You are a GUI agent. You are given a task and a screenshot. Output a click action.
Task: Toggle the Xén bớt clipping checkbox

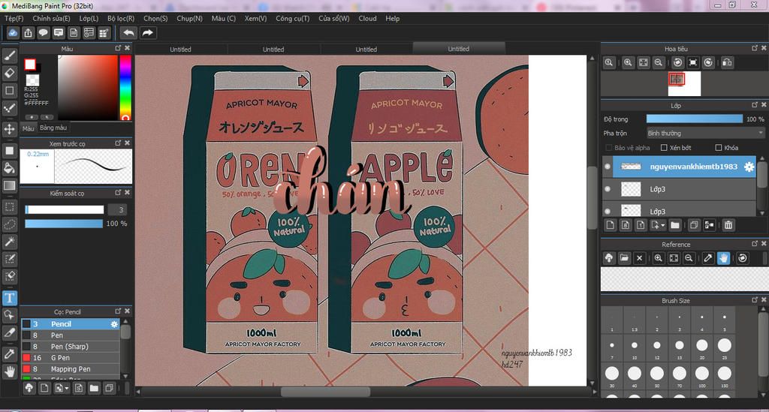(x=664, y=147)
